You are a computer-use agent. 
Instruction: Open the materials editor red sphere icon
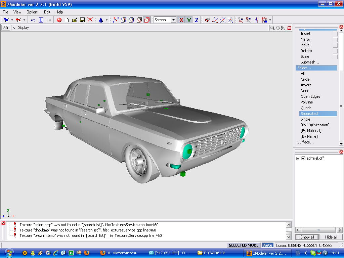click(x=59, y=20)
